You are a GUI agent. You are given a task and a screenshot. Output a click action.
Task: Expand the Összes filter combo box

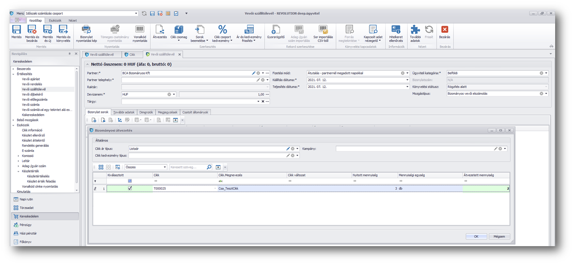(165, 167)
